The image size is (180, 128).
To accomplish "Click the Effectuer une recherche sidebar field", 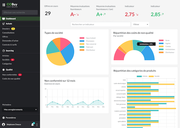I will click(20, 12).
